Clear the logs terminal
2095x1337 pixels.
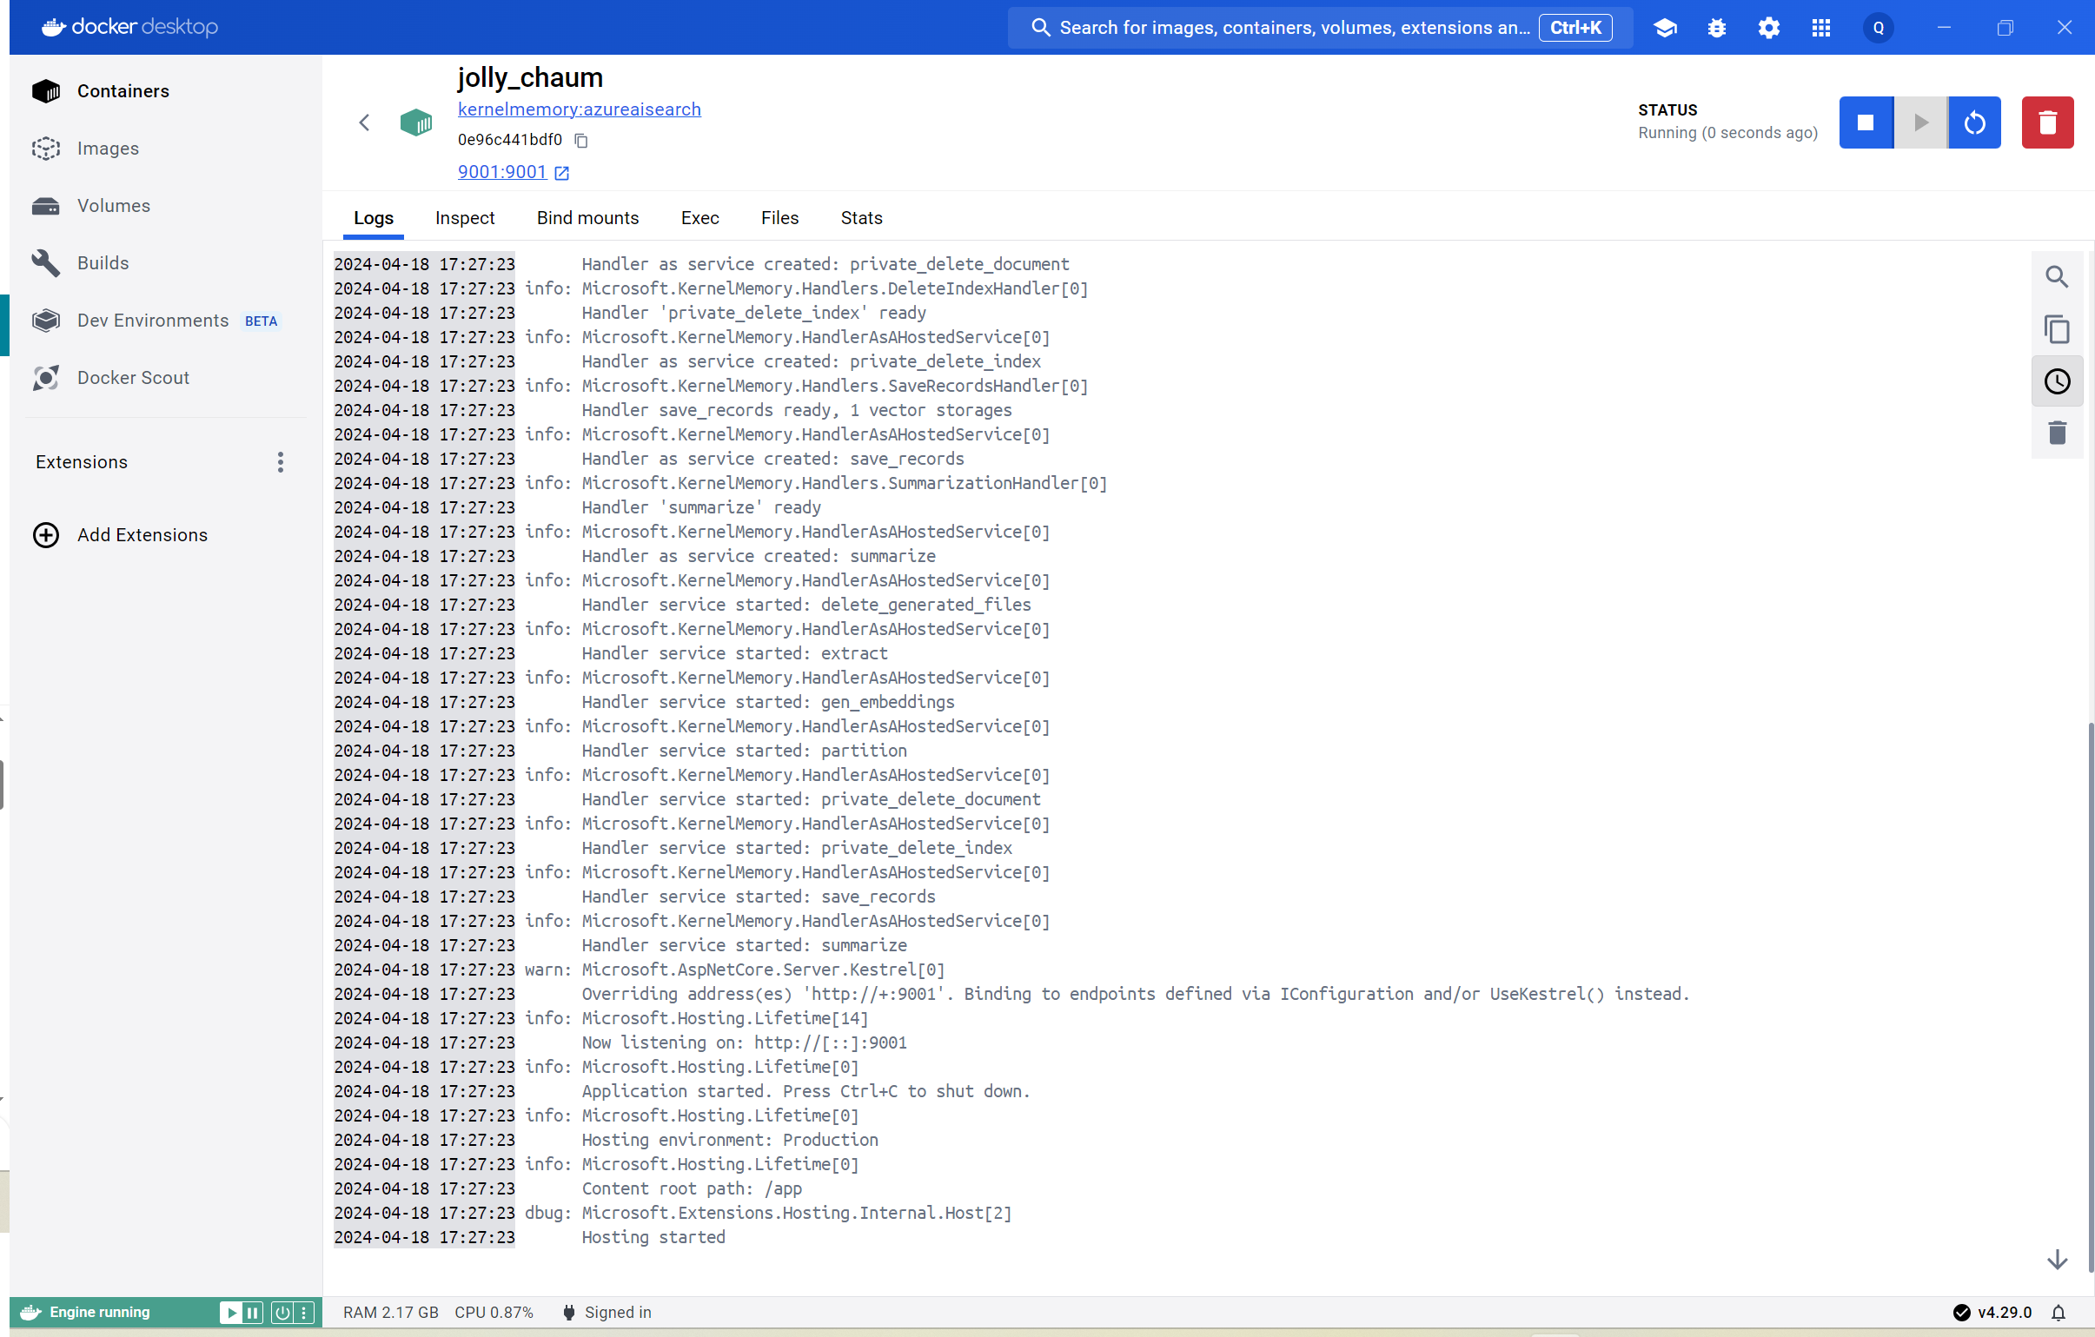click(x=2057, y=434)
